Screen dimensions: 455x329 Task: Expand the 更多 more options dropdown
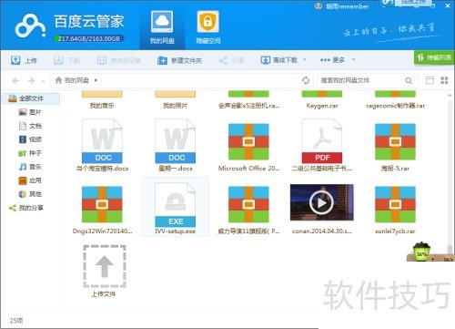pos(353,60)
